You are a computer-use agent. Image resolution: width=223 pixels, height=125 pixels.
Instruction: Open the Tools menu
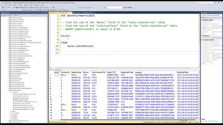31,5
